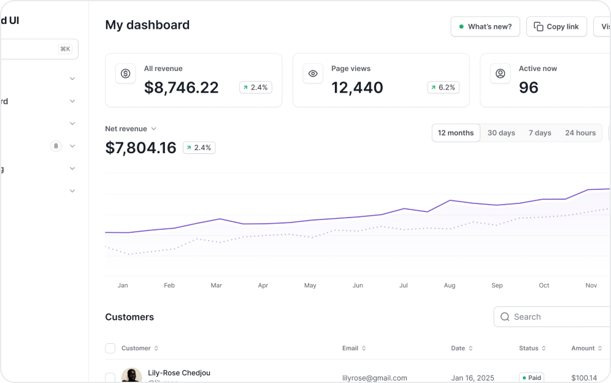Click the All revenue value $8,746.22
The height and width of the screenshot is (383, 611).
182,88
